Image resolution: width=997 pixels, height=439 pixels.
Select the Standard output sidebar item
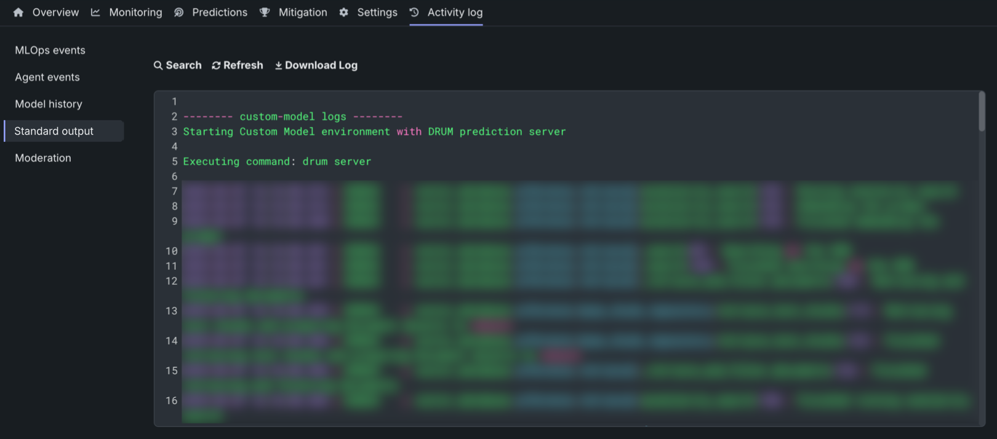54,131
